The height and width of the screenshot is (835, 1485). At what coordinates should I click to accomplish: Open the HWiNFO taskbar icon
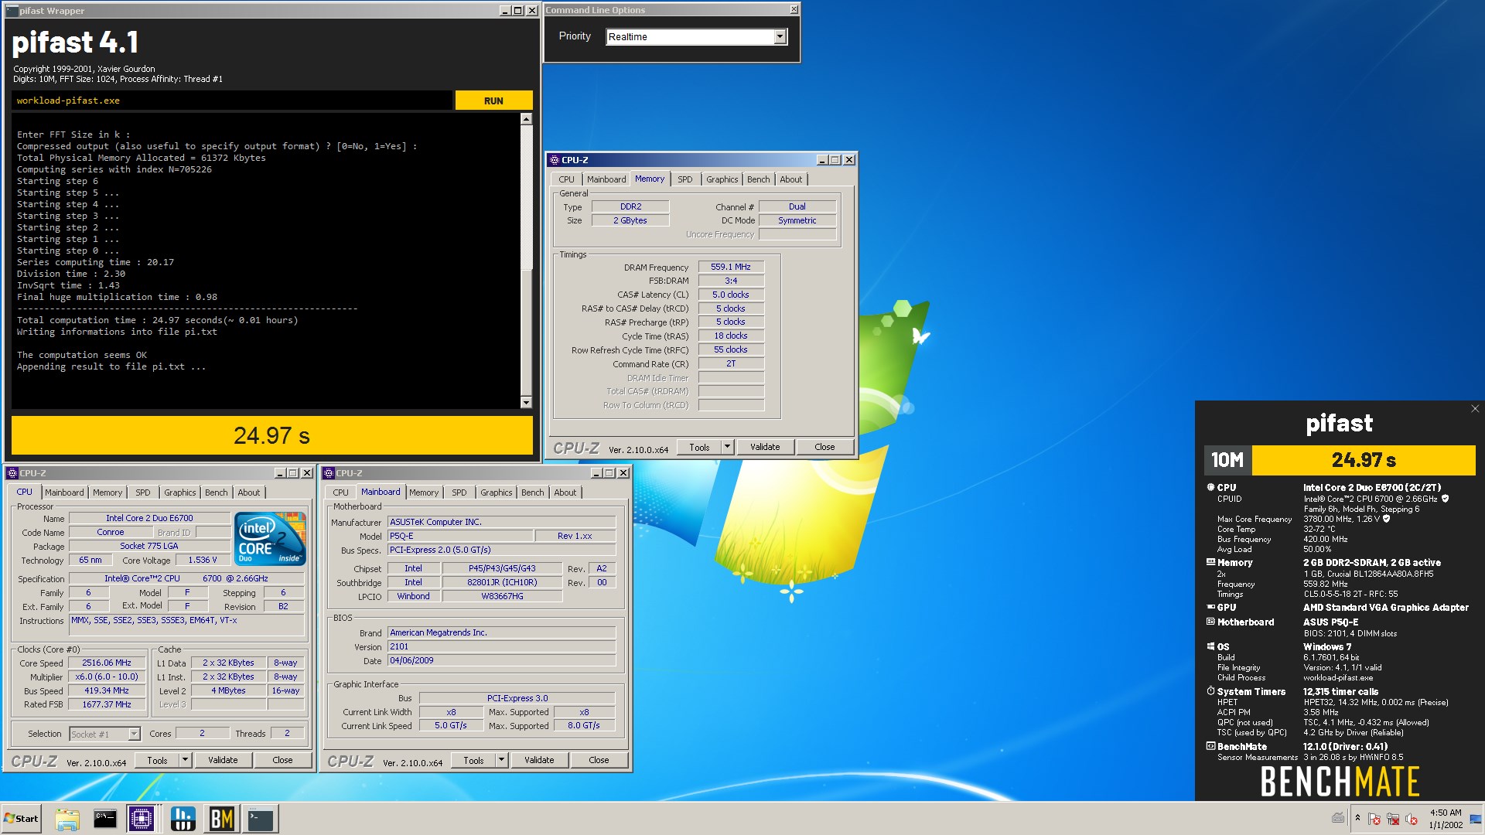point(183,819)
